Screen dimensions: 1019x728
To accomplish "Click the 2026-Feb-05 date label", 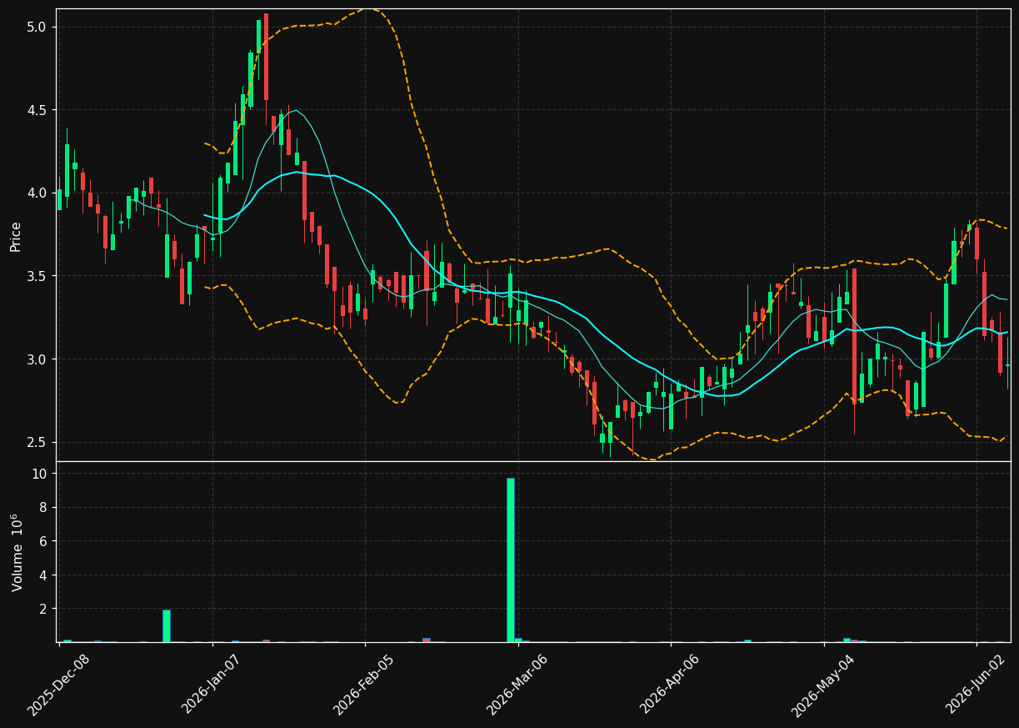I will 364,685.
